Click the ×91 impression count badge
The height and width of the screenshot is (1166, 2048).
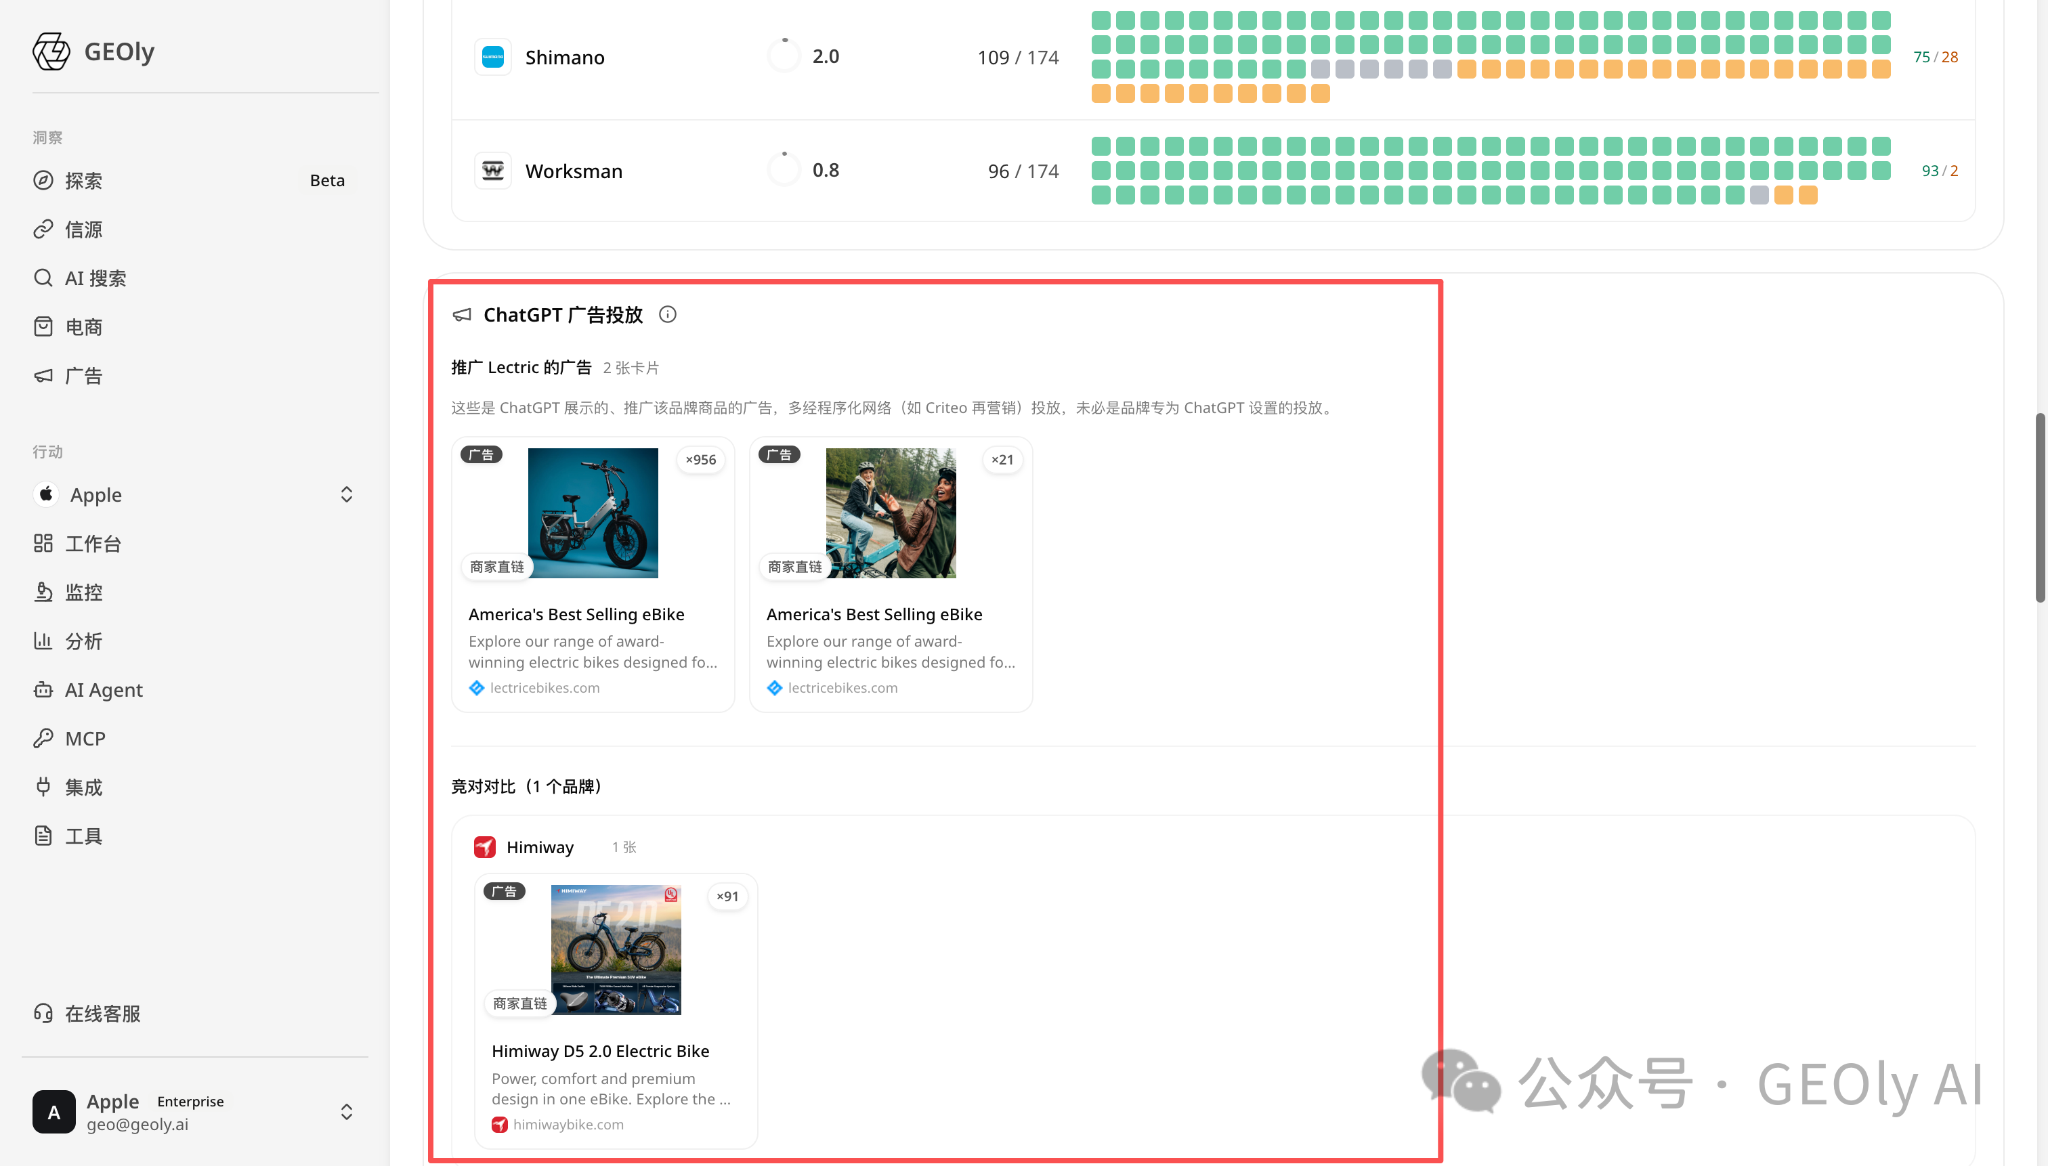click(x=727, y=896)
